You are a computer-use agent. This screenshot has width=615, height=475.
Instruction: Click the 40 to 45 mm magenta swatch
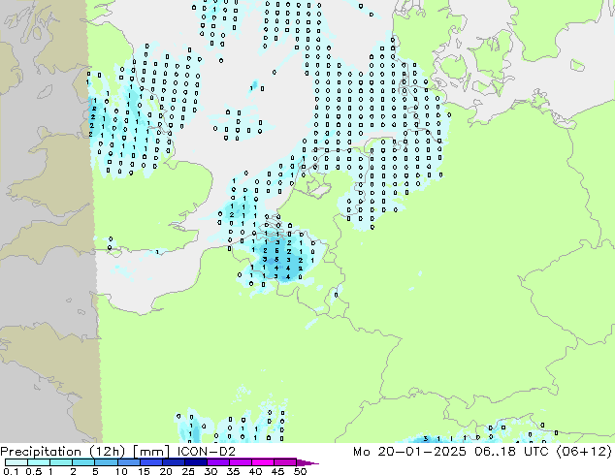click(x=263, y=462)
